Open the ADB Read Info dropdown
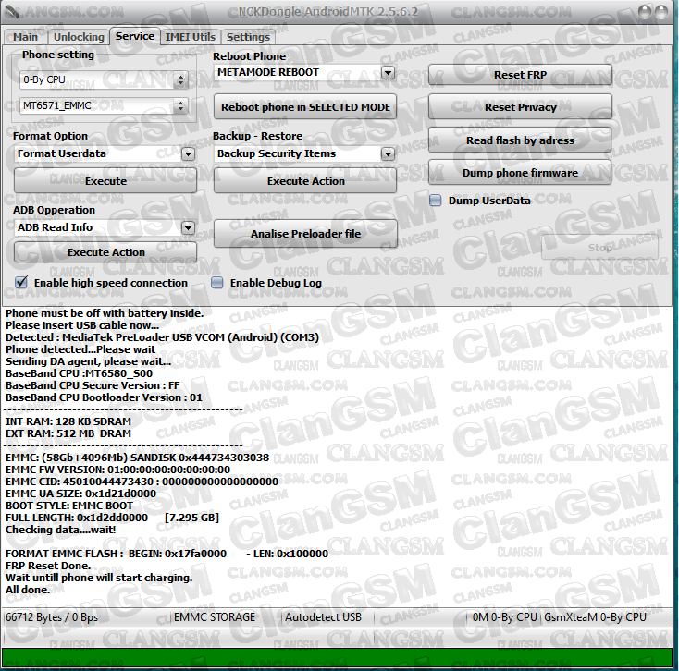This screenshot has width=679, height=671. [x=188, y=227]
